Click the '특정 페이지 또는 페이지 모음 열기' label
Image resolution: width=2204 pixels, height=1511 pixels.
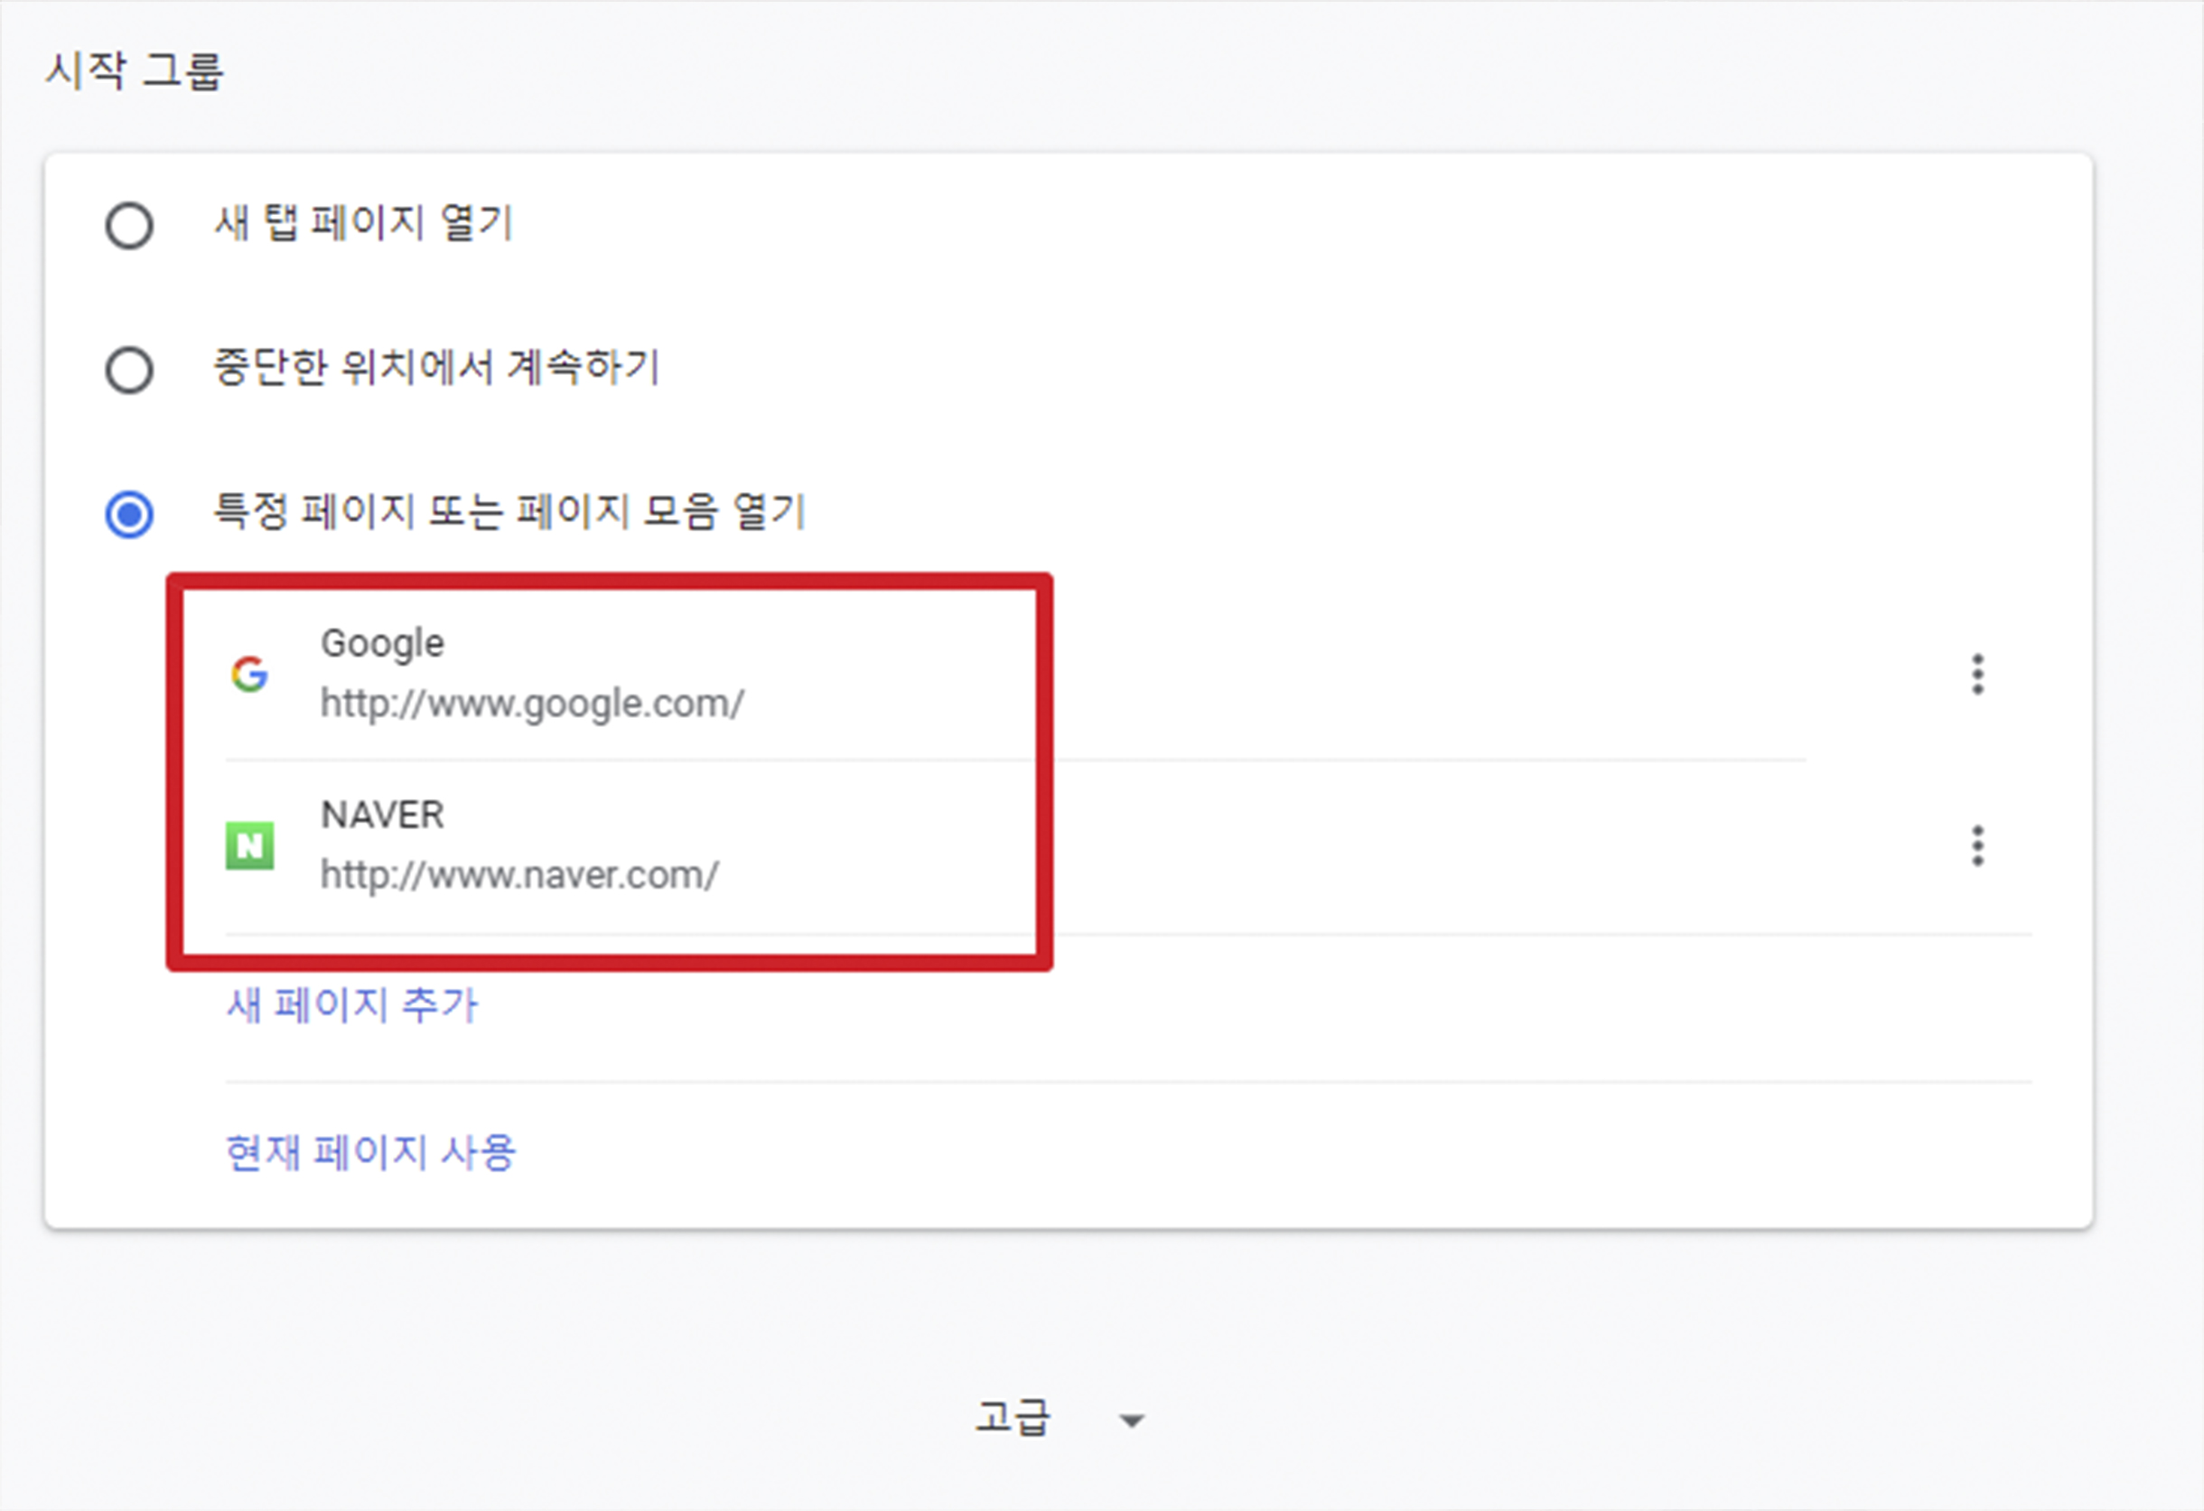point(509,512)
